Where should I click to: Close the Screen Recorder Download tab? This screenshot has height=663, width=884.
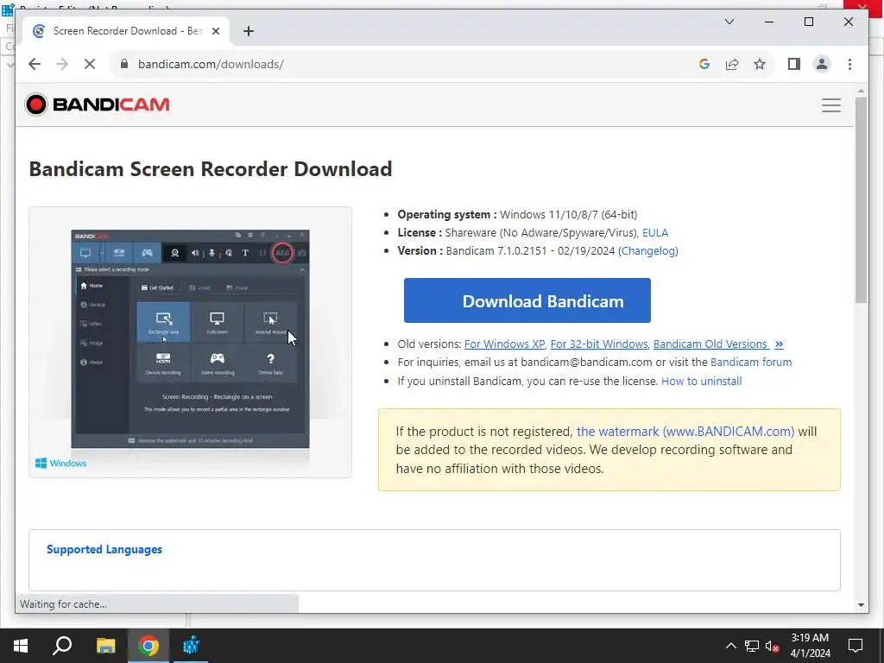pos(215,31)
